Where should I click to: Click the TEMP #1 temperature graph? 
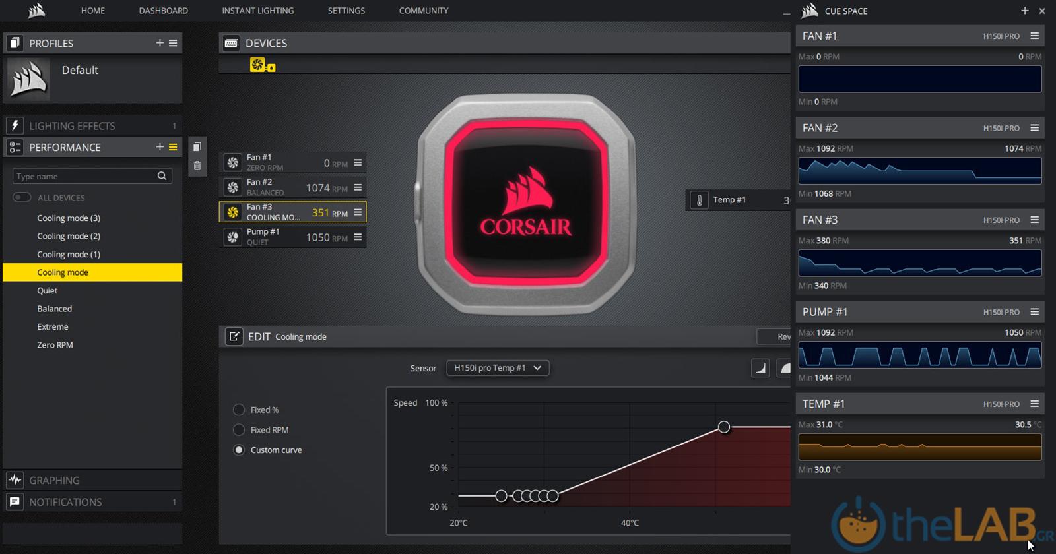(x=920, y=446)
